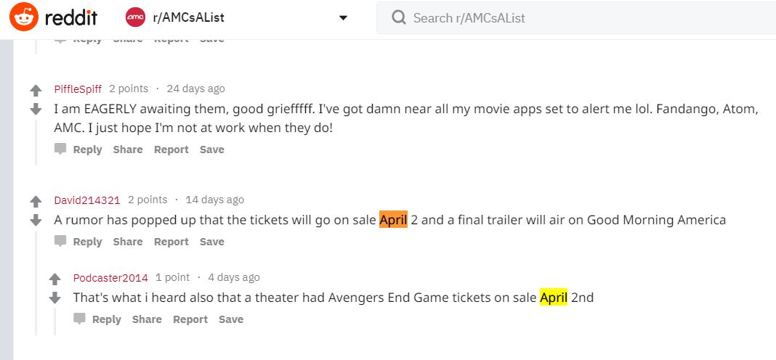The height and width of the screenshot is (360, 776).
Task: Upvote David214321's comment
Action: [x=36, y=202]
